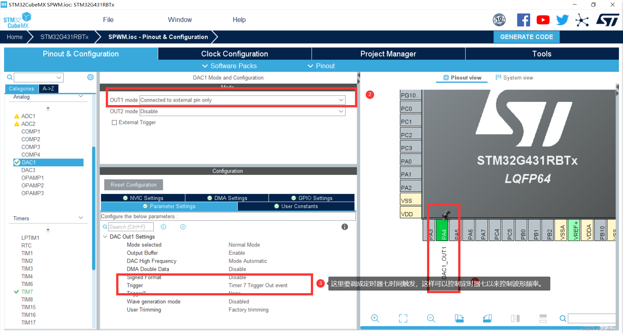This screenshot has height=334, width=623.
Task: Click the ST logo at top right
Action: (x=608, y=20)
